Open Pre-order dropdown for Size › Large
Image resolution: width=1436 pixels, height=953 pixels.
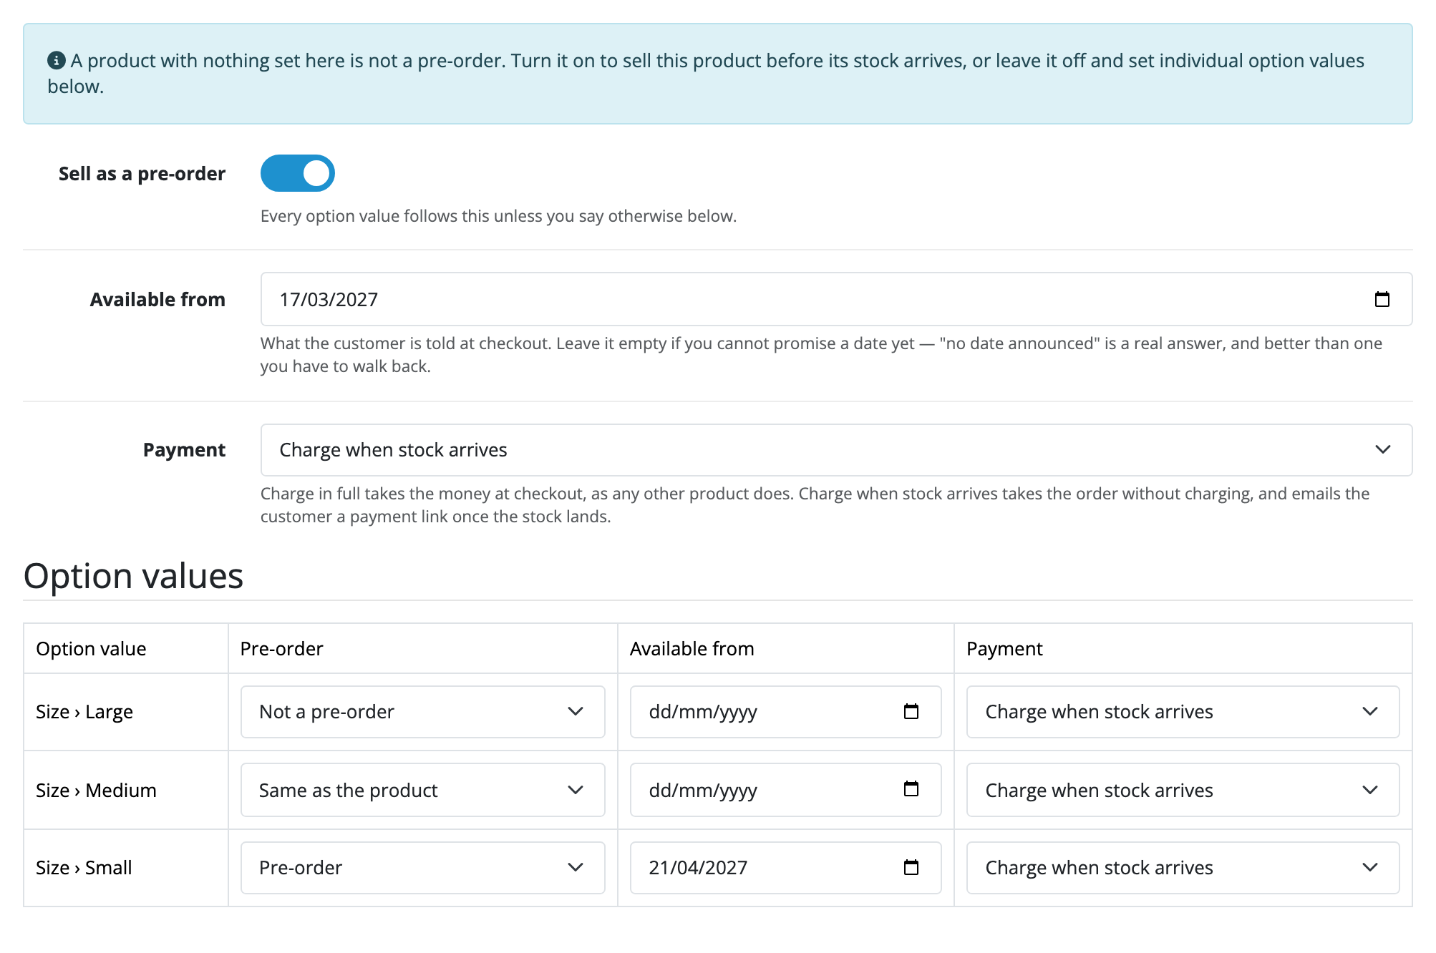point(422,712)
